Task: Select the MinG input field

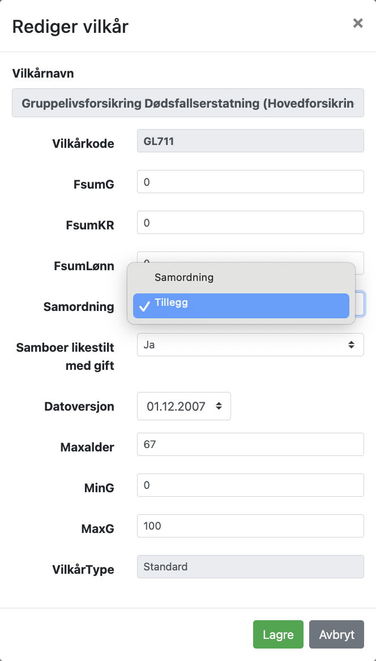Action: click(250, 485)
